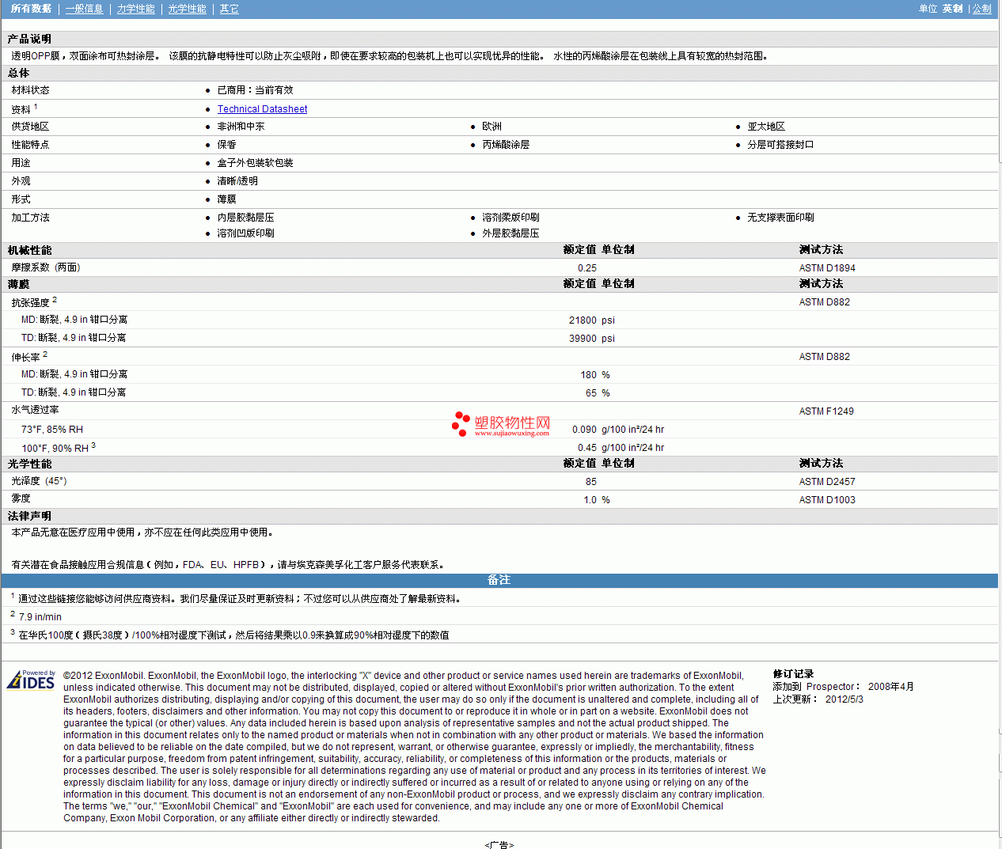The image size is (1002, 849).
Task: Click the <广告> label at bottom
Action: coord(499,844)
